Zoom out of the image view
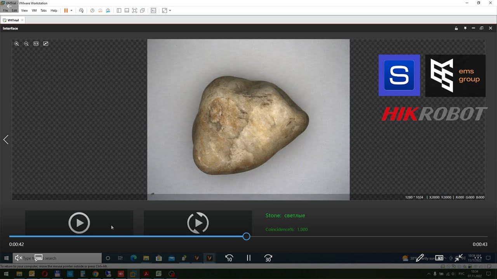This screenshot has height=279, width=497. point(26,44)
